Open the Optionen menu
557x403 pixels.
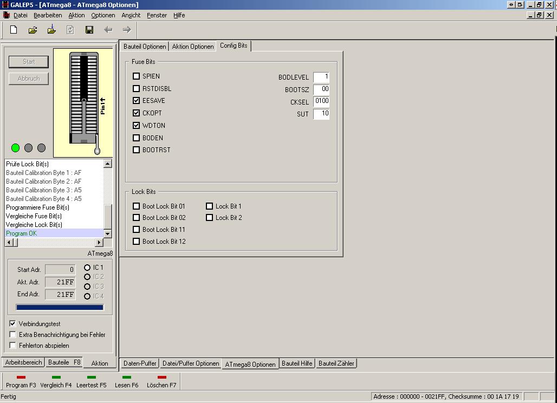pyautogui.click(x=103, y=15)
